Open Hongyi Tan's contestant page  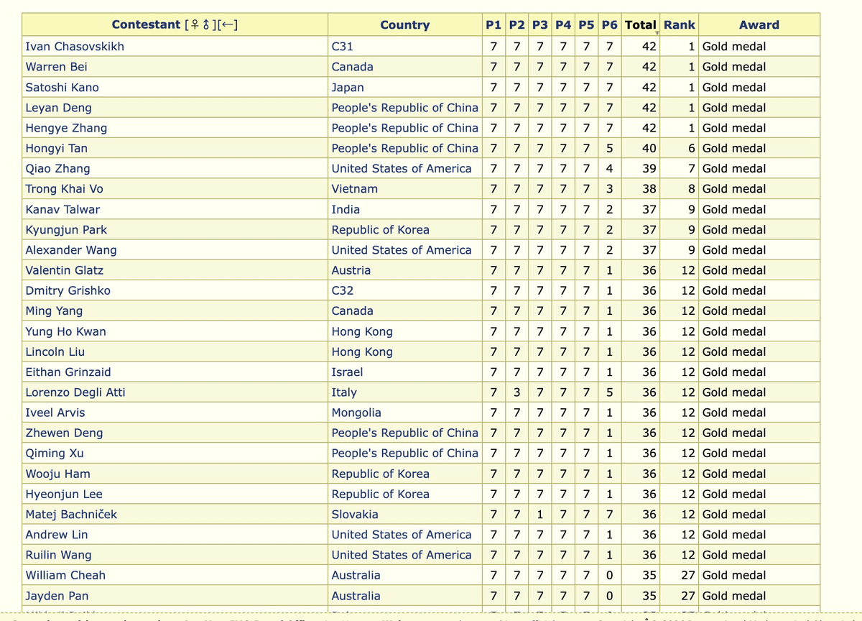(x=57, y=148)
